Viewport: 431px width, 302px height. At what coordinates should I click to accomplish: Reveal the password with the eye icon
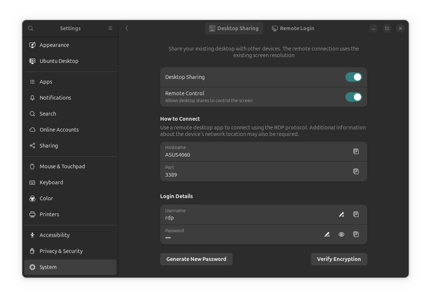pos(341,234)
